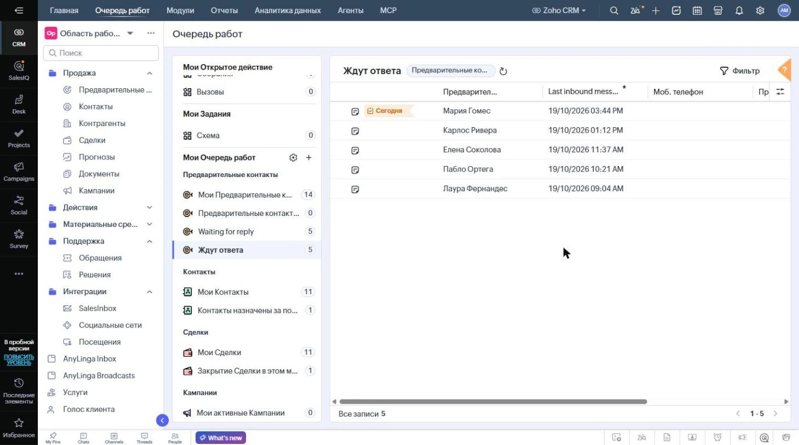Click the What's new button

(221, 438)
